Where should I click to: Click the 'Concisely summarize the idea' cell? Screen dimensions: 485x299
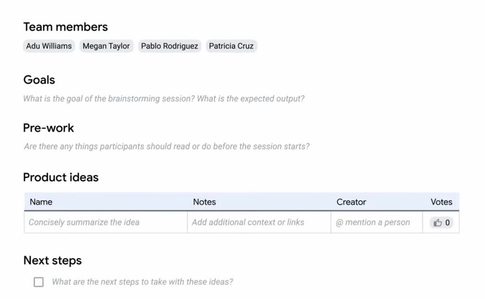click(106, 222)
